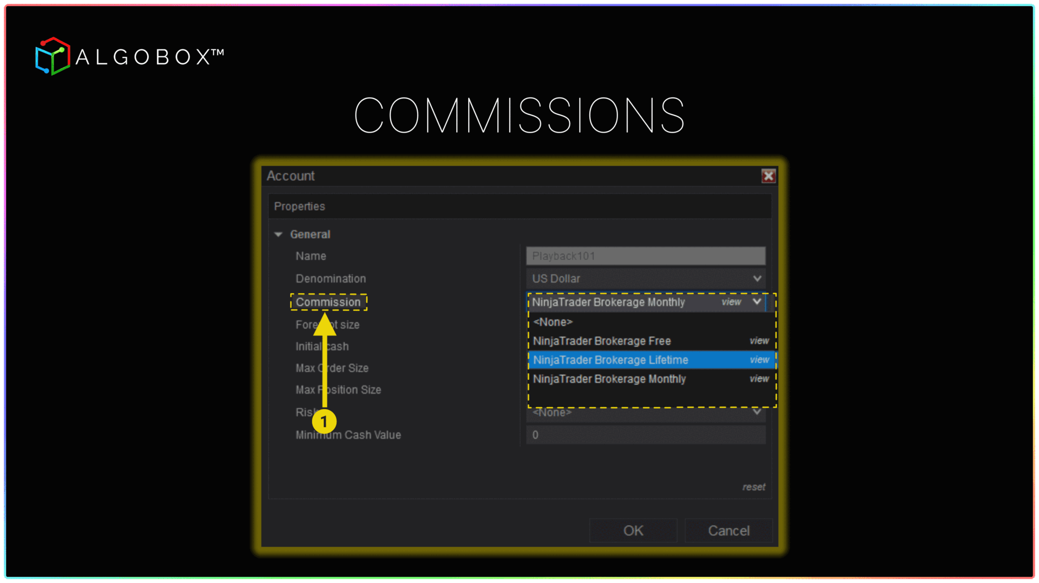Select the <None> commission option
The height and width of the screenshot is (583, 1039).
coord(553,322)
